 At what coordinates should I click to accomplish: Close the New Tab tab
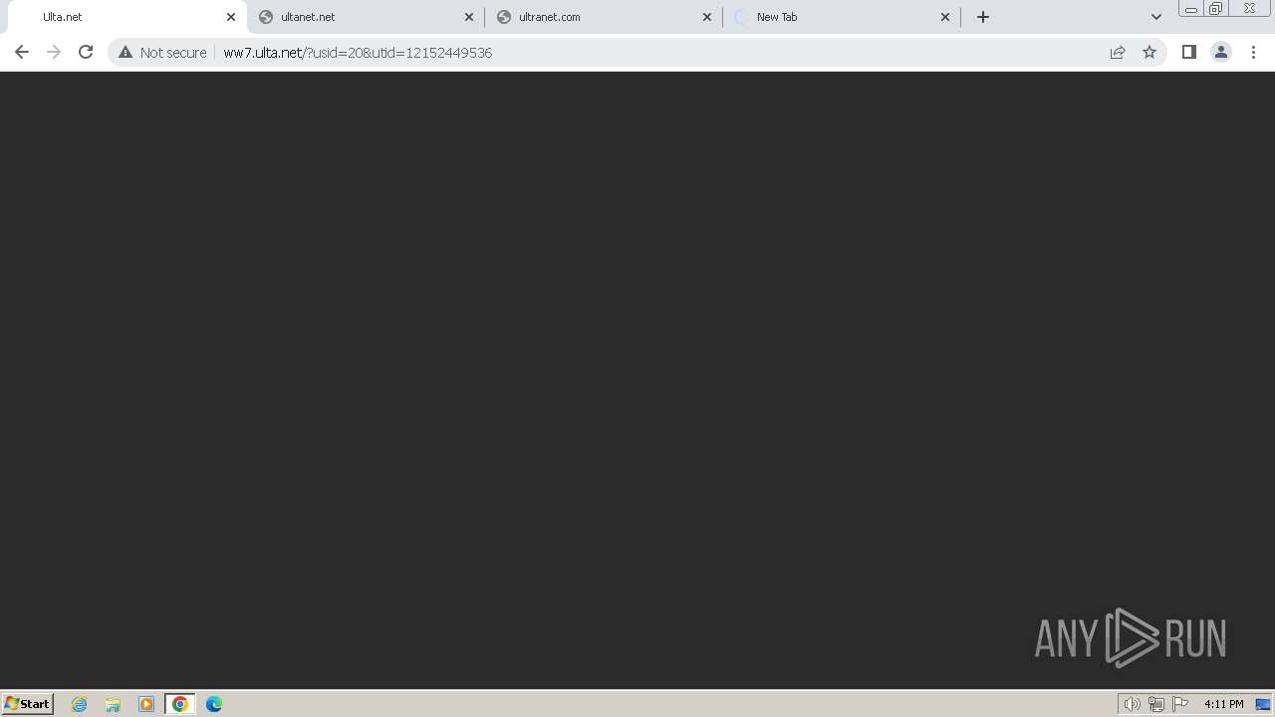(945, 17)
